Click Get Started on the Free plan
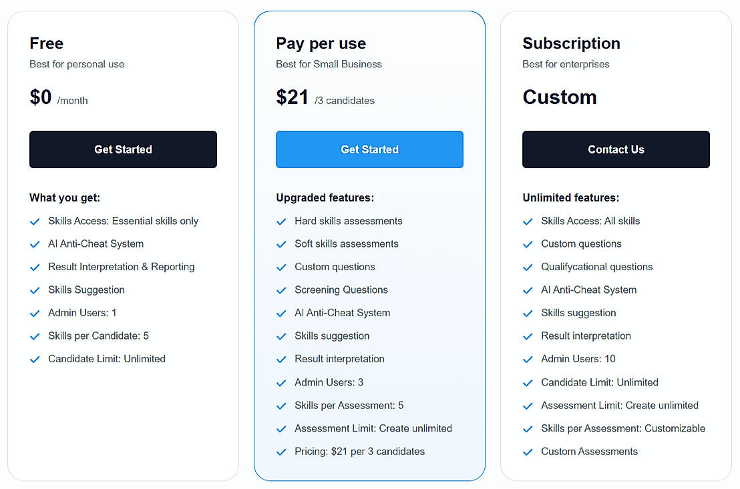The image size is (740, 489). (123, 149)
